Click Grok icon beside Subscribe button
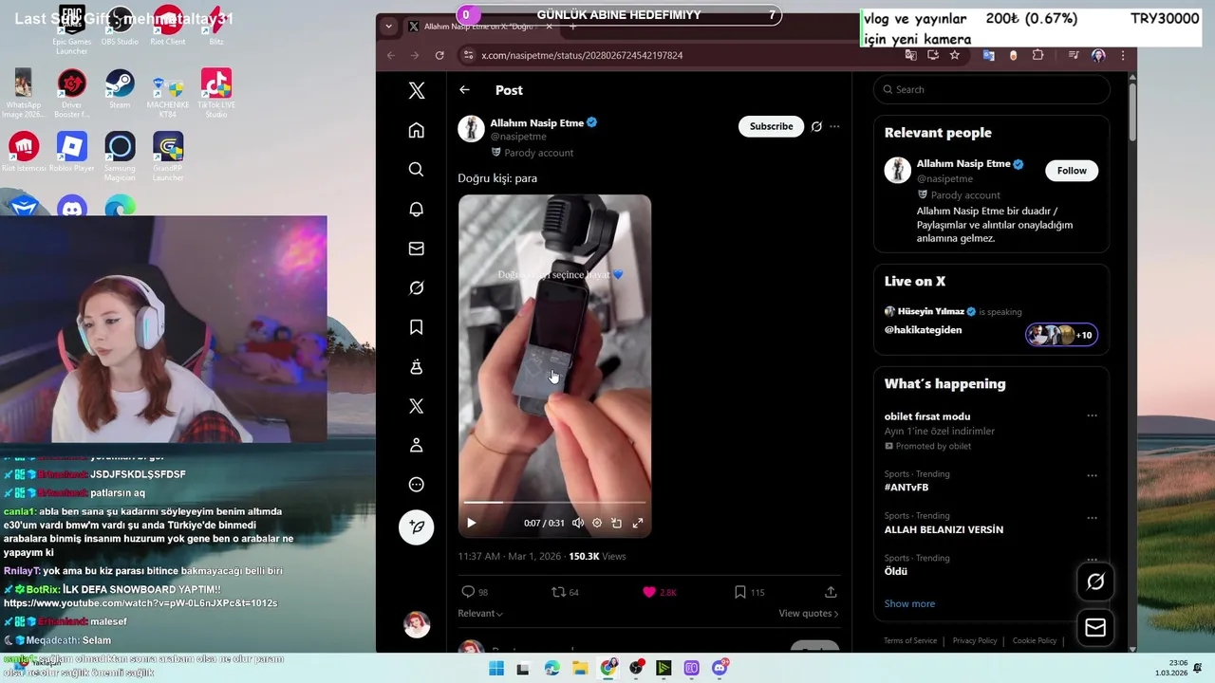Viewport: 1215px width, 683px height. coord(816,126)
